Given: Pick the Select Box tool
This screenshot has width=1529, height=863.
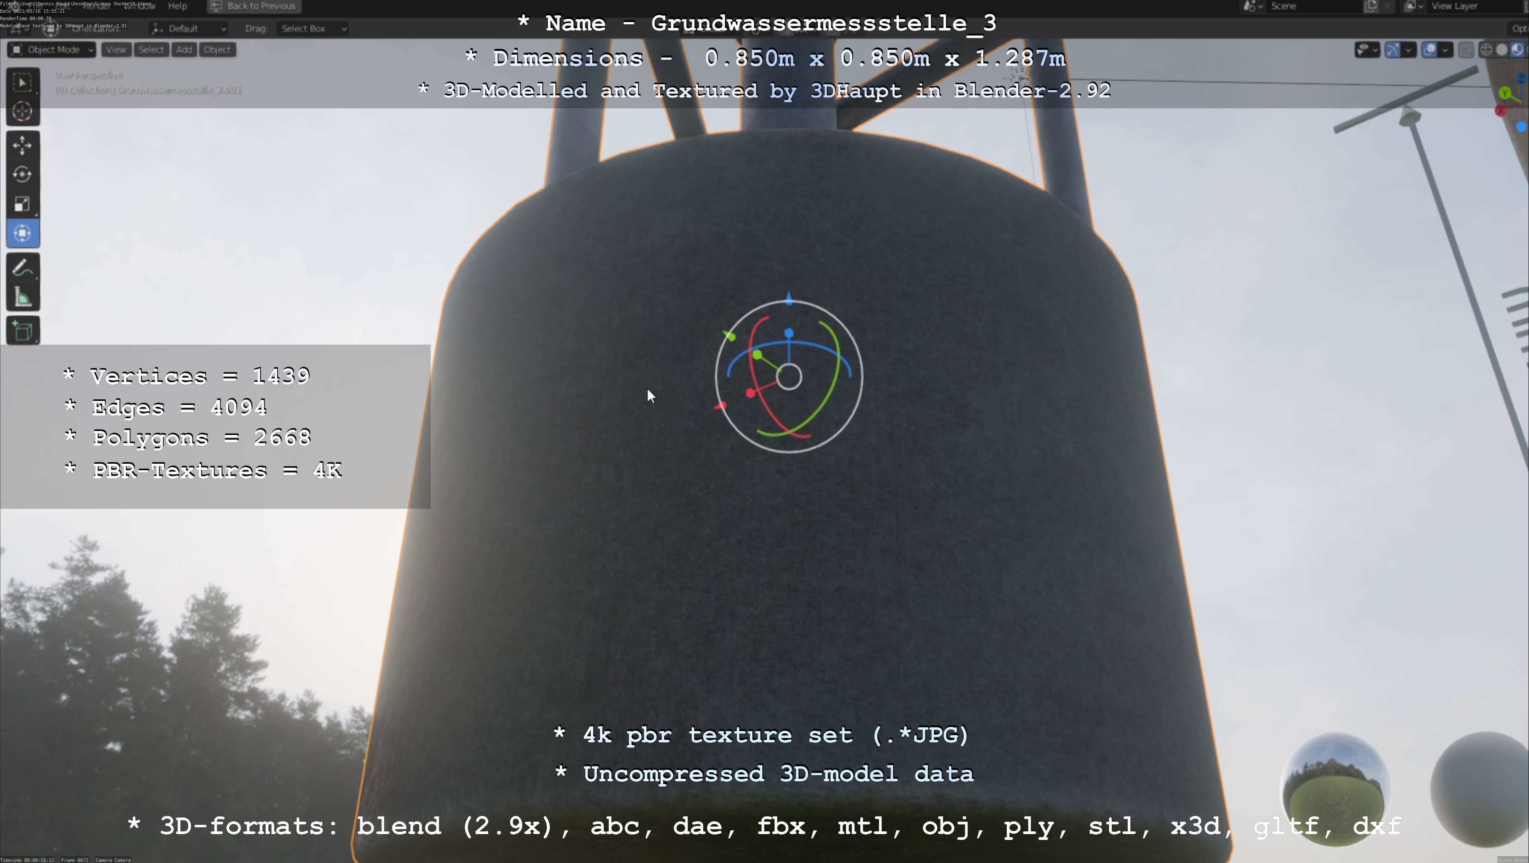Looking at the screenshot, I should (22, 82).
